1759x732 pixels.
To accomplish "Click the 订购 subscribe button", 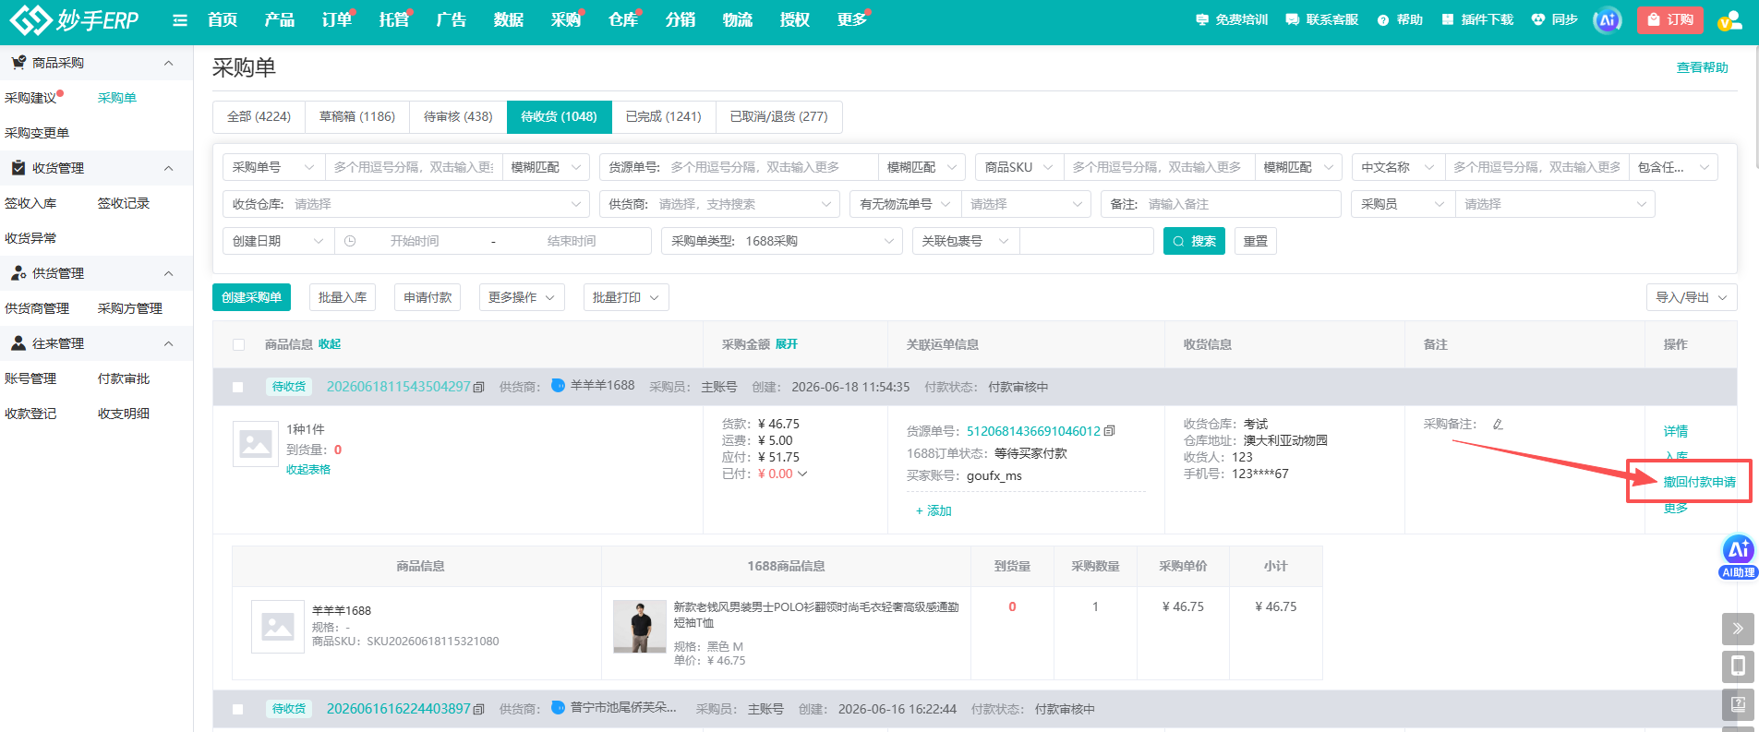I will 1670,19.
